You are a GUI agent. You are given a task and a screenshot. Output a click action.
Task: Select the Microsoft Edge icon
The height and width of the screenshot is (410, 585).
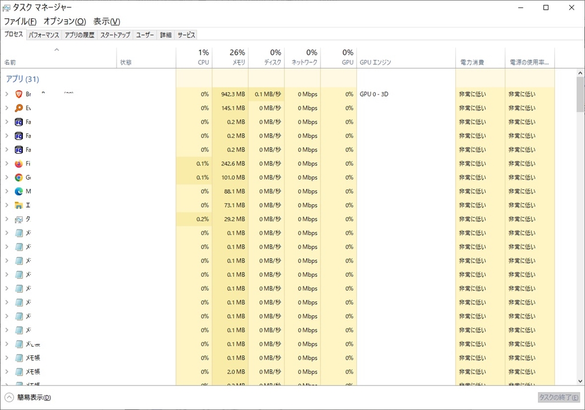coord(19,191)
